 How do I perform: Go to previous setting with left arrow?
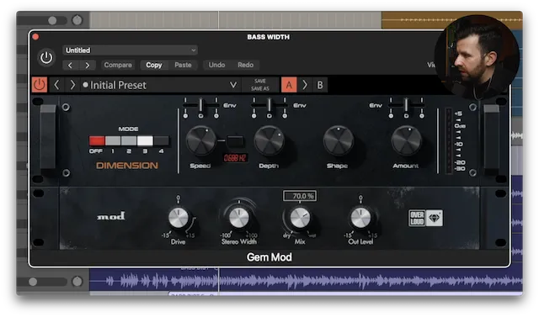click(x=70, y=65)
